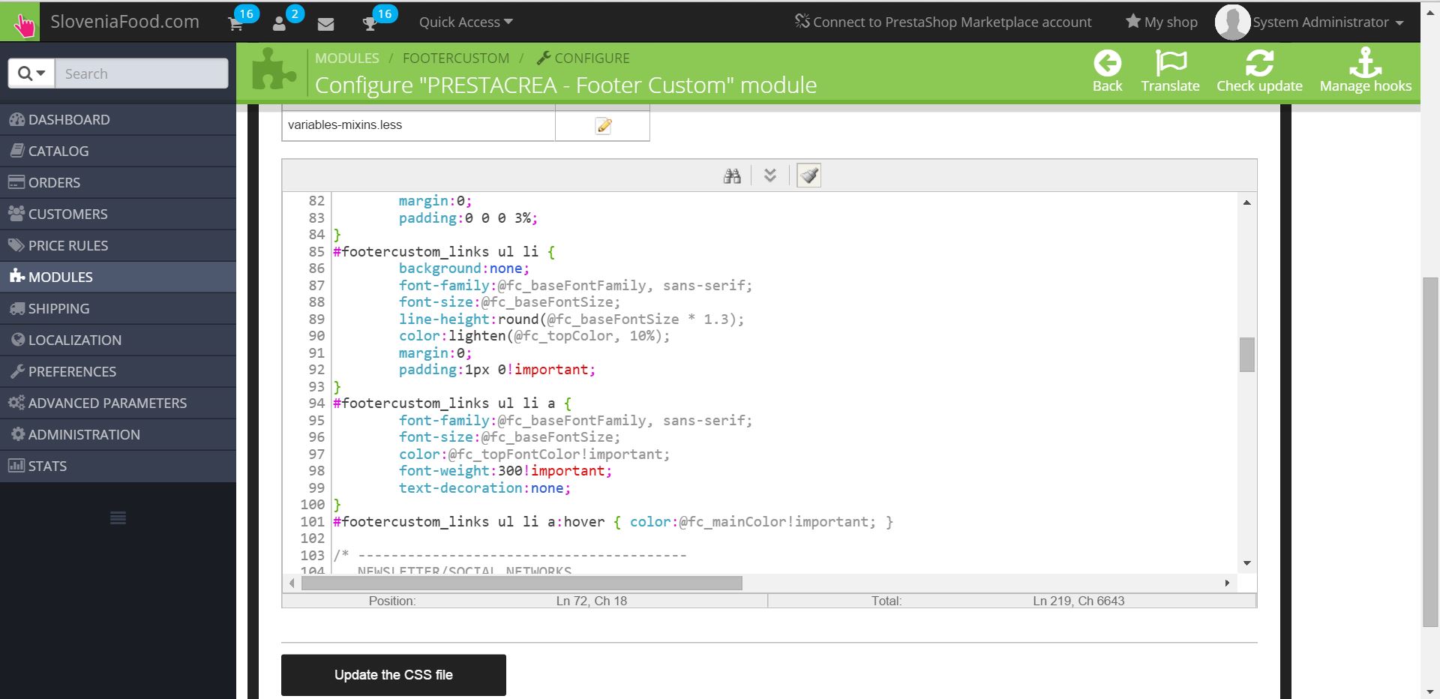Click the Manage hooks button
The height and width of the screenshot is (699, 1440).
click(x=1365, y=71)
